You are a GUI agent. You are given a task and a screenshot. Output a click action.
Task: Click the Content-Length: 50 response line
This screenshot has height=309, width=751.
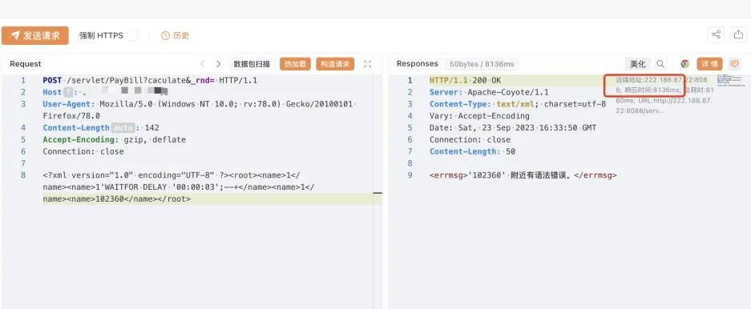(x=472, y=151)
